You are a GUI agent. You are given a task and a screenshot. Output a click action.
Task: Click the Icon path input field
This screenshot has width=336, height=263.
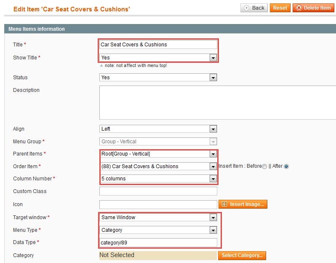click(x=158, y=204)
